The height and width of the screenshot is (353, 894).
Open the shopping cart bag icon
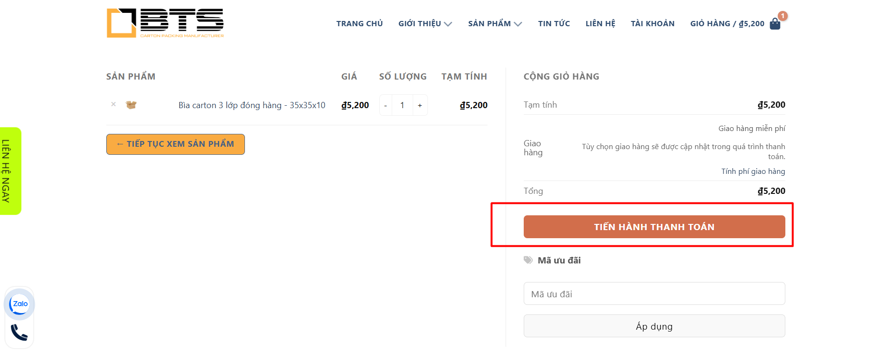pos(775,24)
